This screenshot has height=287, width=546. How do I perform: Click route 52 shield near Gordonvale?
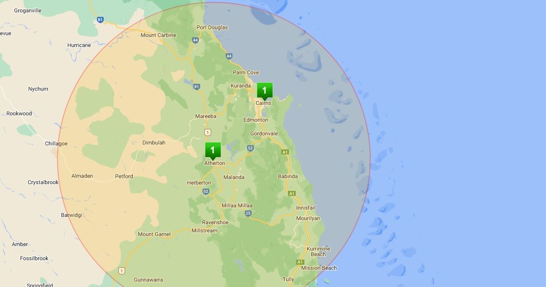[250, 148]
